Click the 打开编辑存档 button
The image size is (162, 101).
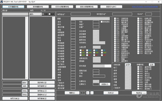tap(13, 7)
